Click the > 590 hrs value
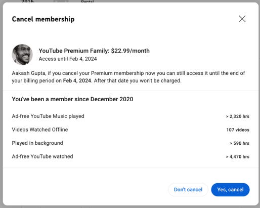The width and height of the screenshot is (260, 208). click(239, 143)
